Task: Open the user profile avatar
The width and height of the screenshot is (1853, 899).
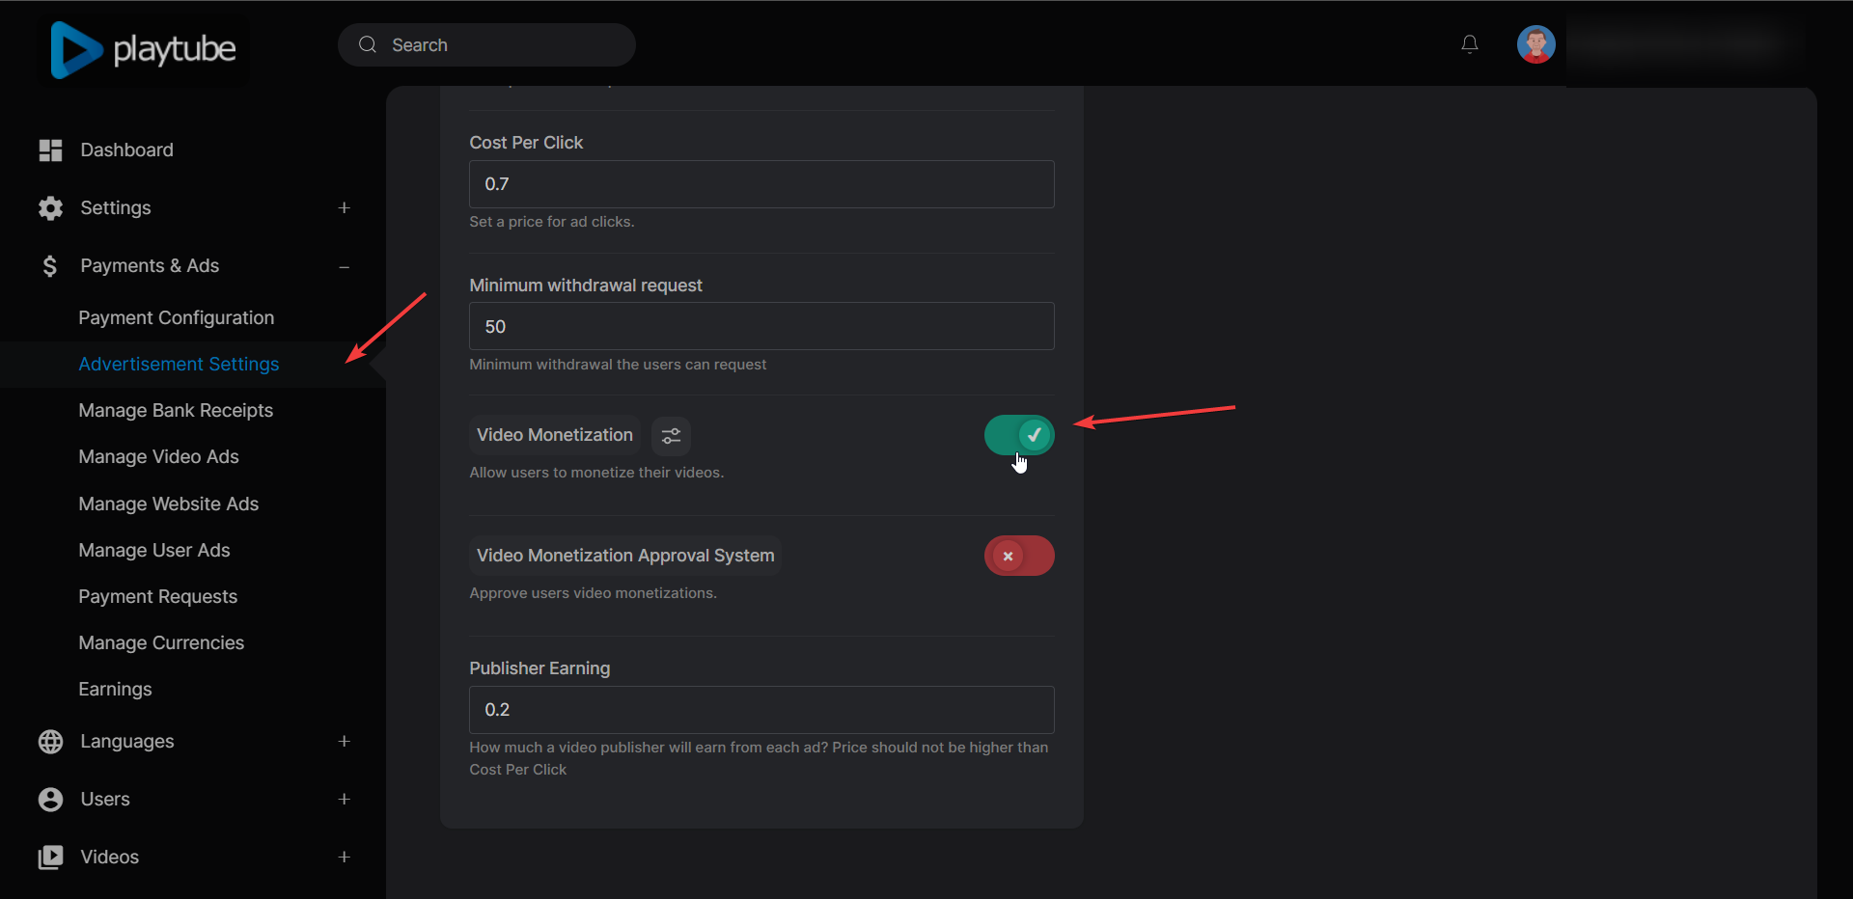Action: coord(1535,44)
